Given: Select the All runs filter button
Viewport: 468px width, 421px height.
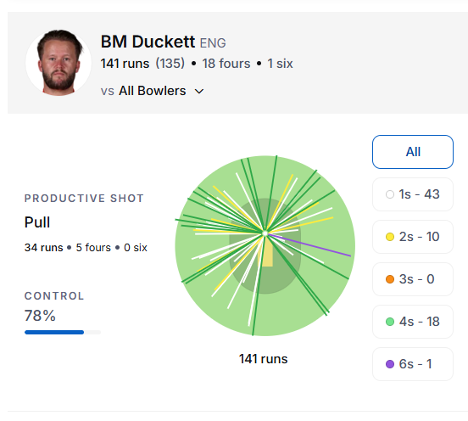Looking at the screenshot, I should 413,152.
